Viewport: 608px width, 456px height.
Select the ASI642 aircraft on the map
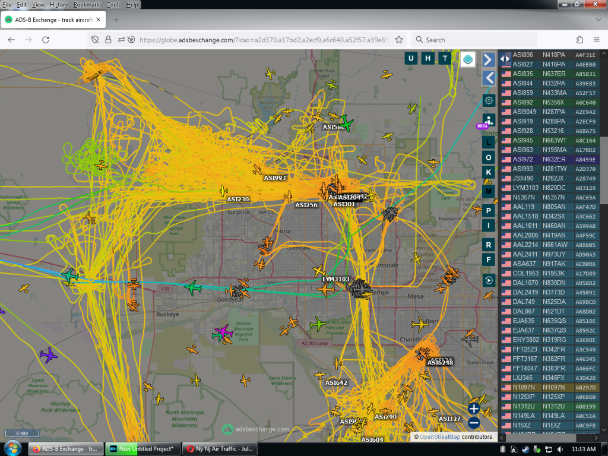click(320, 375)
